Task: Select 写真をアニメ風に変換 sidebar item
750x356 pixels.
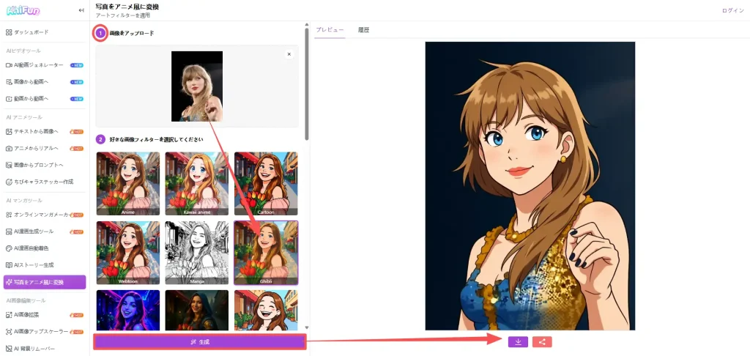Action: click(45, 282)
